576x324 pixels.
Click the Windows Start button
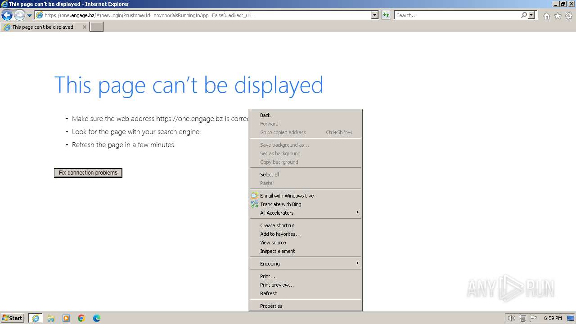coord(12,318)
